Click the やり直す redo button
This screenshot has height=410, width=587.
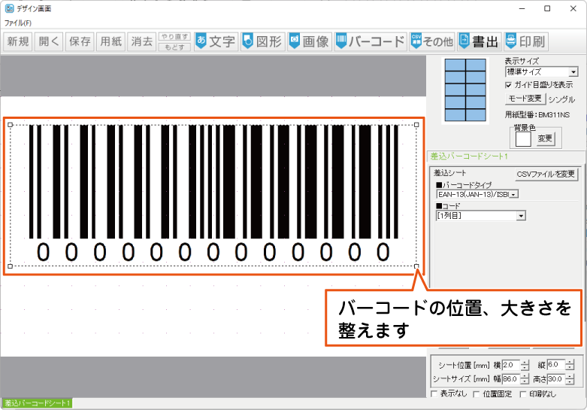[174, 37]
